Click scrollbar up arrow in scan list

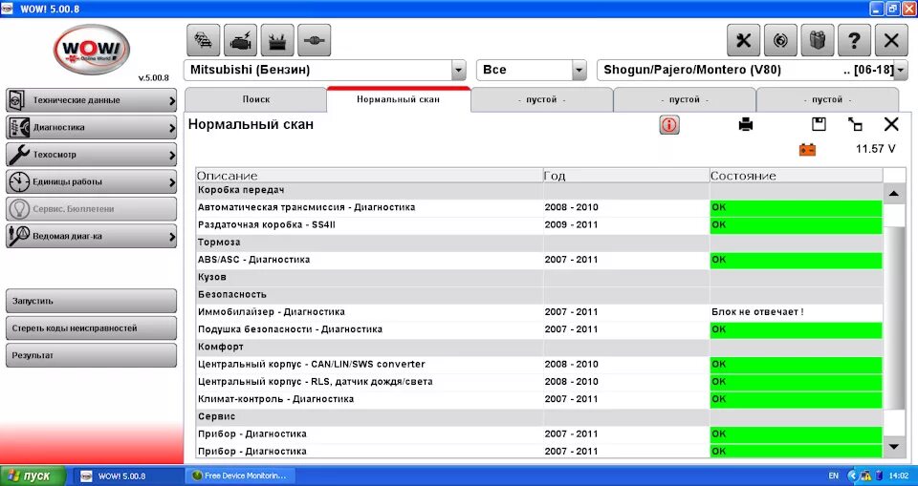point(894,194)
